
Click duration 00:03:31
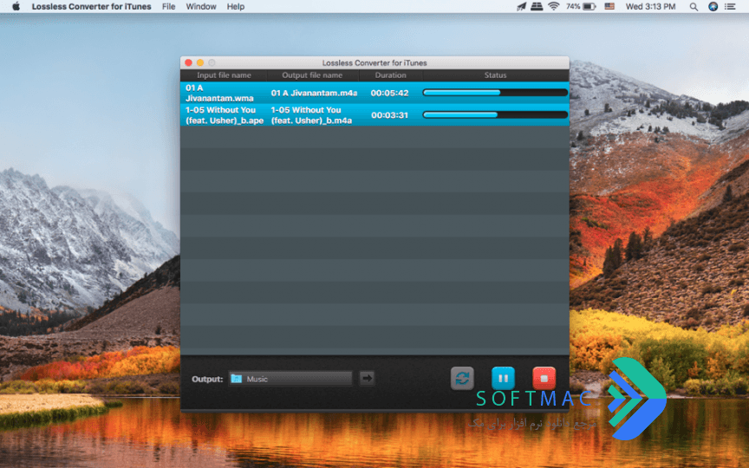pos(390,115)
